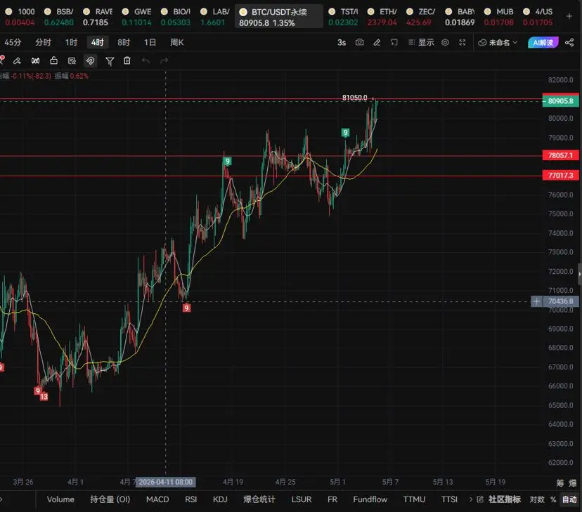Switch to the ZEC/ symbol tab
The image size is (582, 512).
tap(420, 17)
